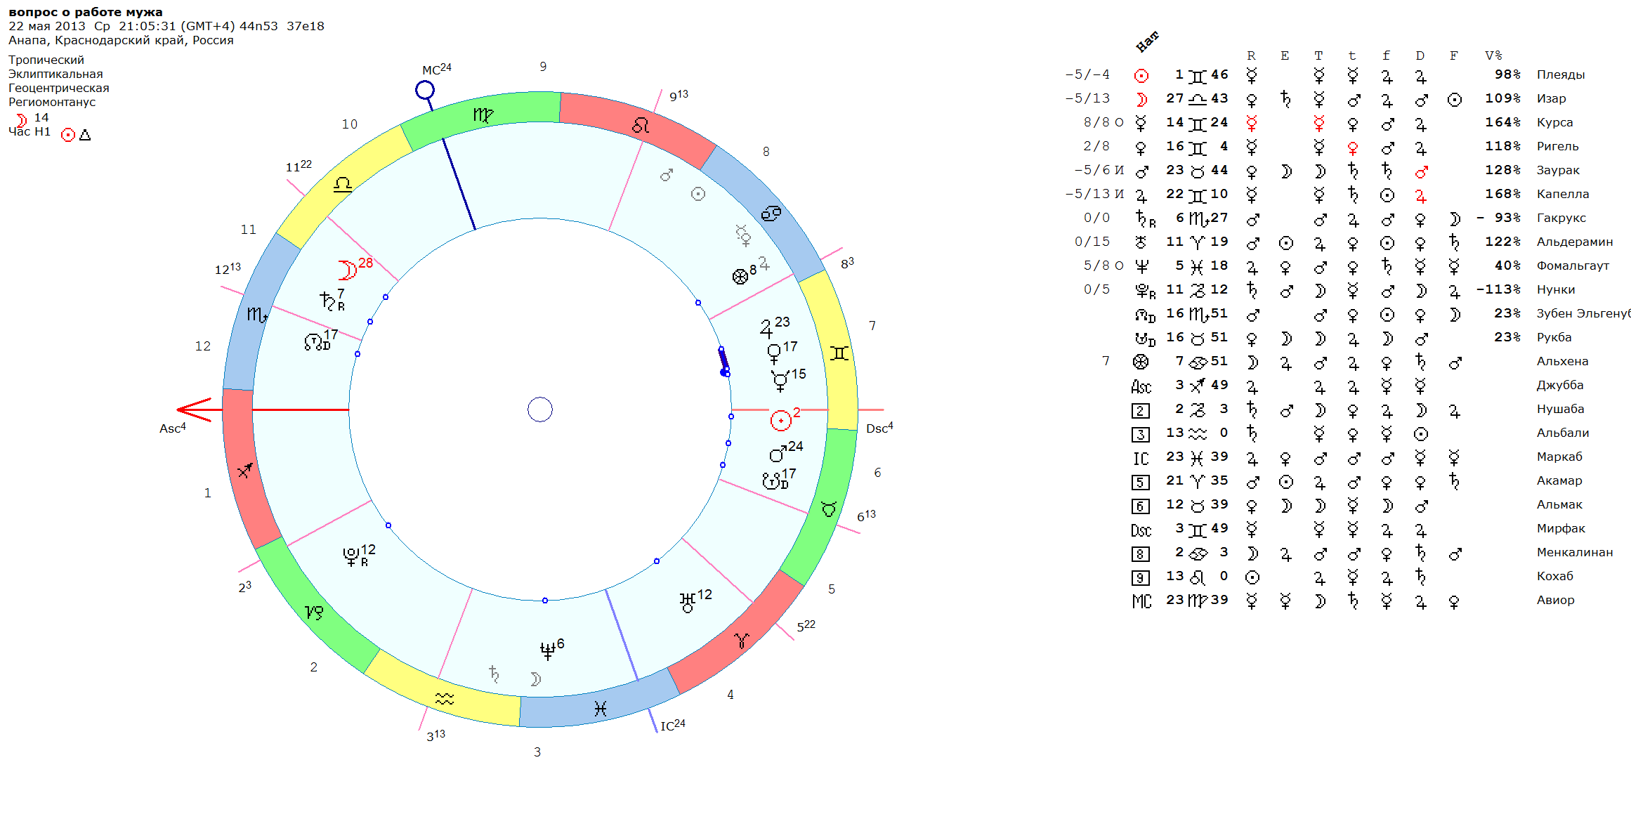This screenshot has width=1631, height=819.
Task: Click the Leo sign on red segment
Action: (x=640, y=126)
